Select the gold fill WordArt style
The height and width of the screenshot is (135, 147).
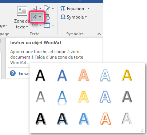pyautogui.click(x=127, y=75)
